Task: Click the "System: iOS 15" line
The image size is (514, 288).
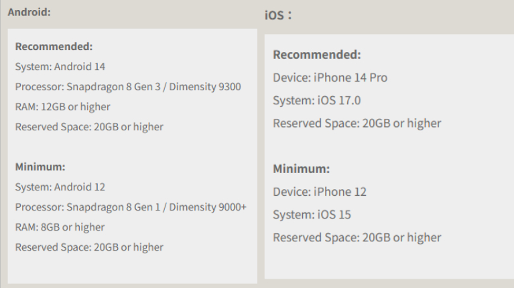Action: pos(312,214)
